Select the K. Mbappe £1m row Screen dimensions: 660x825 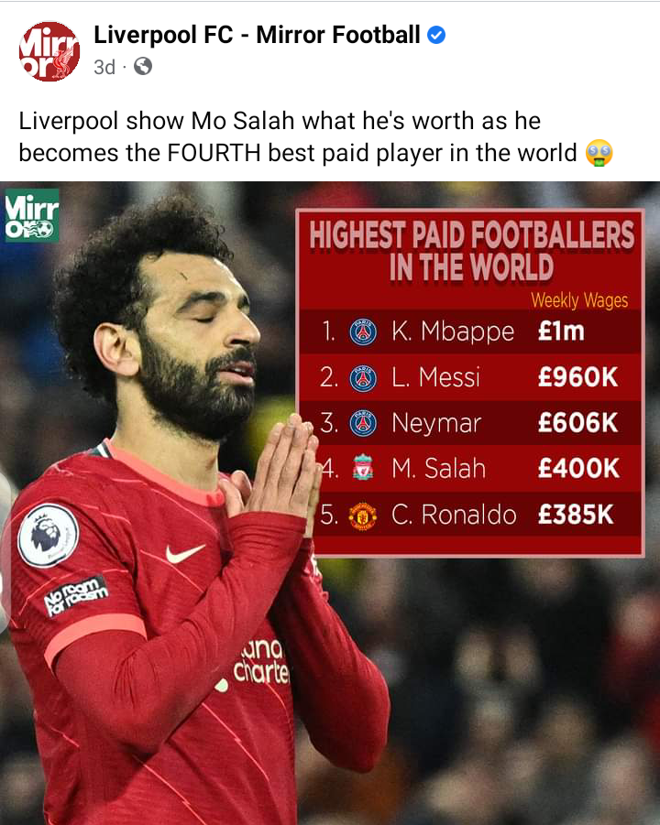coord(470,331)
